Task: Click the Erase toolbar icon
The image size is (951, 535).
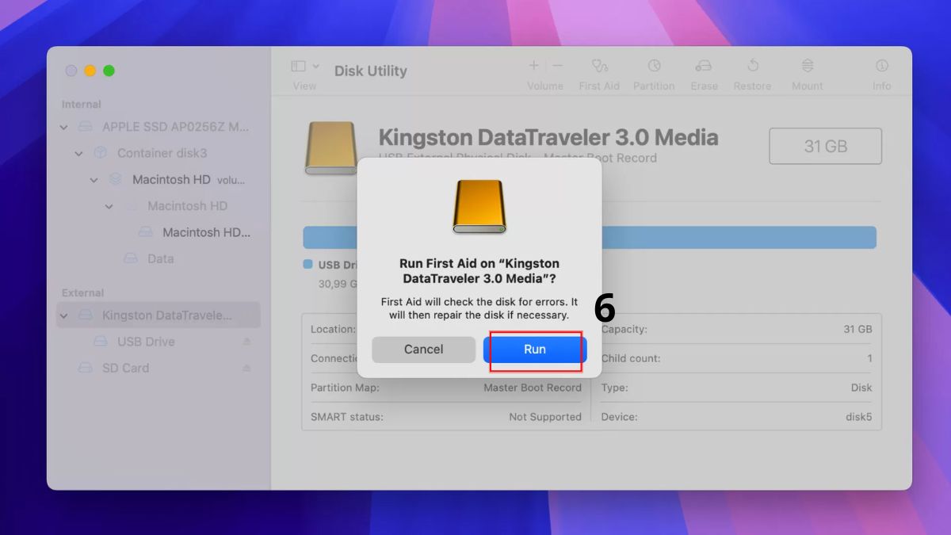Action: pyautogui.click(x=704, y=67)
